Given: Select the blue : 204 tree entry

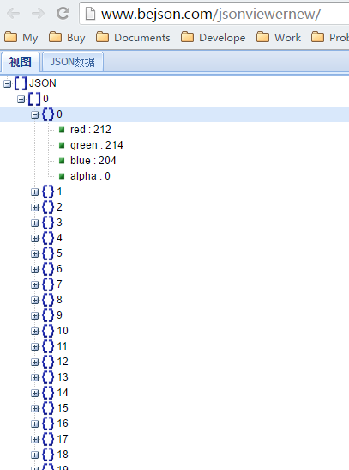Looking at the screenshot, I should point(93,161).
